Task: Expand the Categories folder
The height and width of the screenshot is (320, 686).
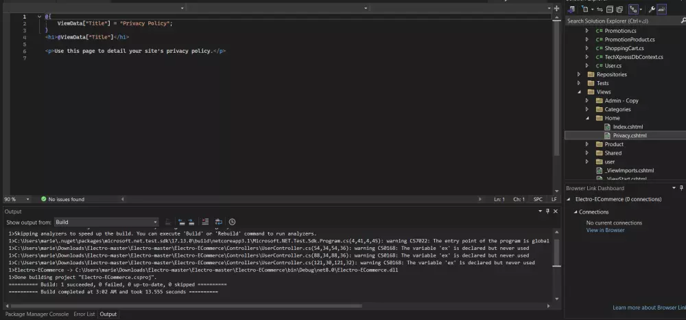Action: (587, 109)
